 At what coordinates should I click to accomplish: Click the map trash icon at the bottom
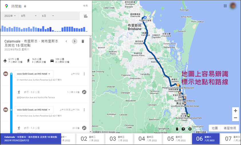tap(177, 129)
